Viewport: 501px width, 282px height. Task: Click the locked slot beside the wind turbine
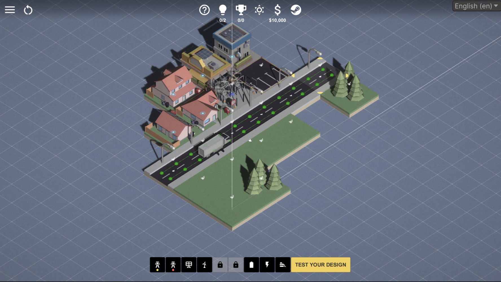click(220, 265)
